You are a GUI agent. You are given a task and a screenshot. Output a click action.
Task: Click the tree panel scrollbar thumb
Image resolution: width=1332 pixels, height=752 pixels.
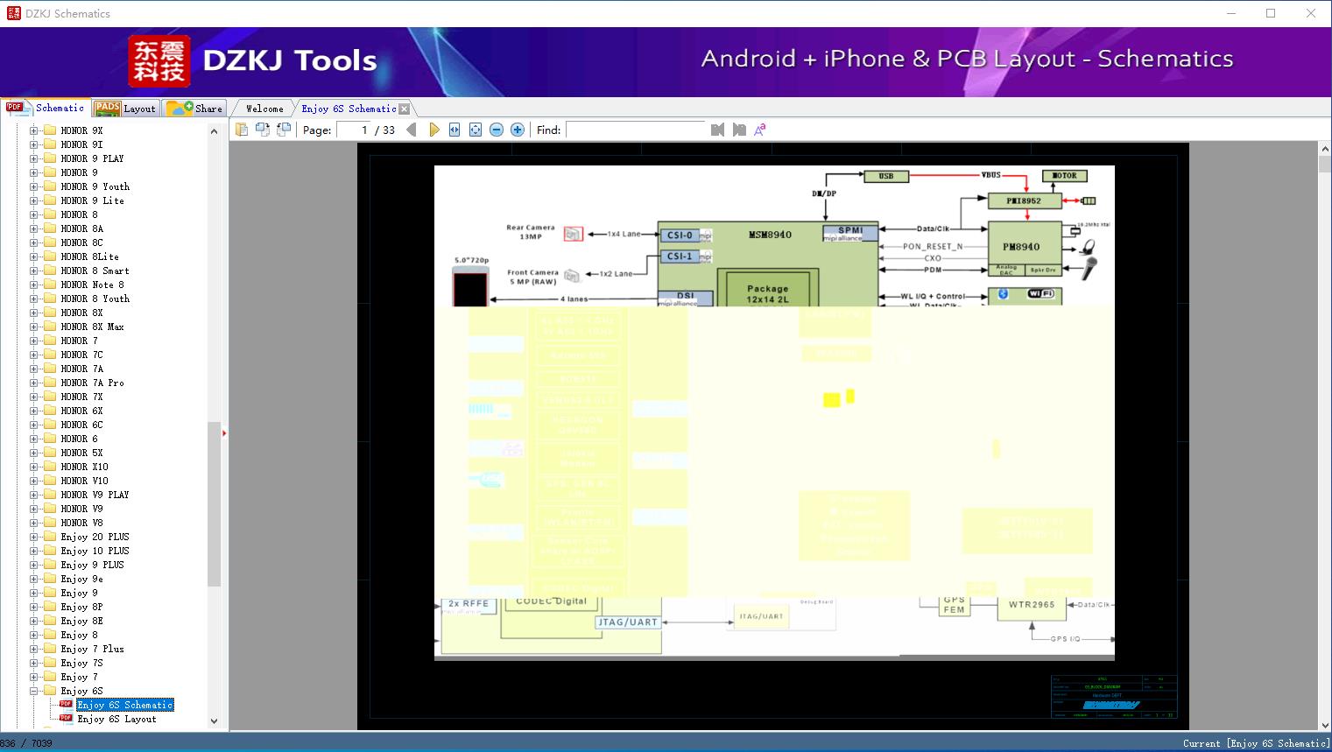[x=214, y=503]
